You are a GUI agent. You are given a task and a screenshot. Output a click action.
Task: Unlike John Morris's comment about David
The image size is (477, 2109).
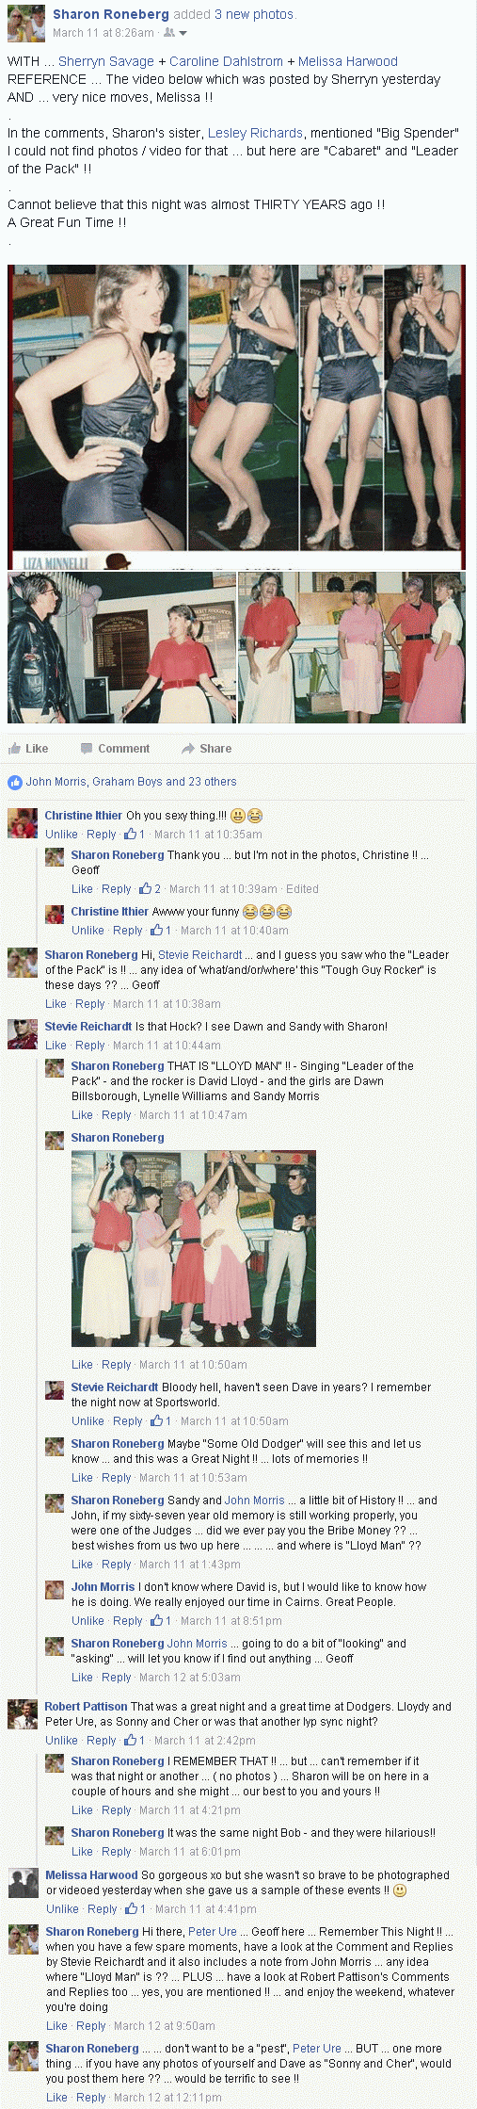pos(87,1621)
